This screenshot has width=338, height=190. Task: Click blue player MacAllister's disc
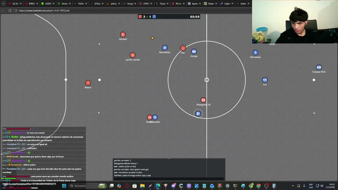pos(165,48)
